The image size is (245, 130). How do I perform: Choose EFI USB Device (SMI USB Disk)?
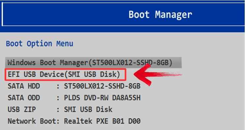click(x=65, y=75)
